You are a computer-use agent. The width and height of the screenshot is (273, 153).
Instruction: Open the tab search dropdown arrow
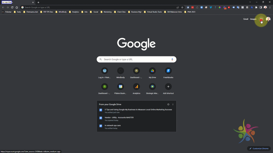250,2
